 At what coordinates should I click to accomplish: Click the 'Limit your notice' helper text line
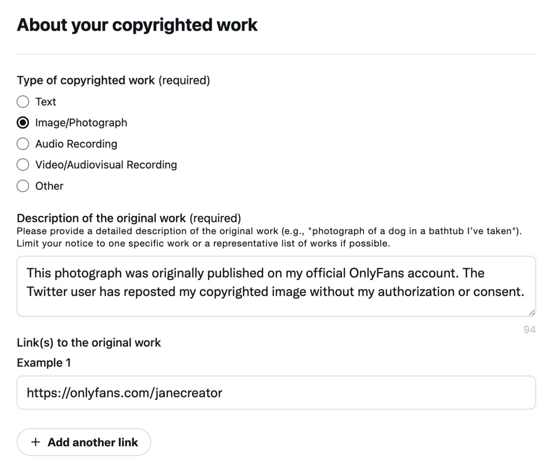click(x=203, y=244)
